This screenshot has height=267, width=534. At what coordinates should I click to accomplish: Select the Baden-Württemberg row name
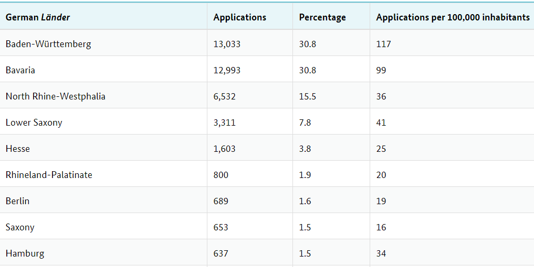(48, 44)
